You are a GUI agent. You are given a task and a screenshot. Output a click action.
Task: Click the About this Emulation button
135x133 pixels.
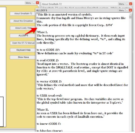(x=23, y=21)
